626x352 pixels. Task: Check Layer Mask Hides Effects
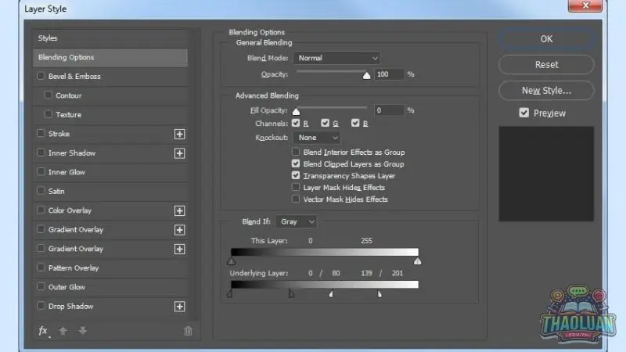[296, 187]
